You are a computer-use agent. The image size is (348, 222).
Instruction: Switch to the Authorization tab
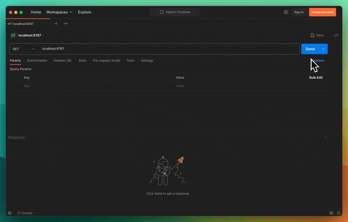coord(37,60)
